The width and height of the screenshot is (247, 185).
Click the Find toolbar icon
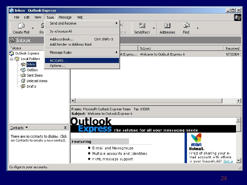coord(186,25)
